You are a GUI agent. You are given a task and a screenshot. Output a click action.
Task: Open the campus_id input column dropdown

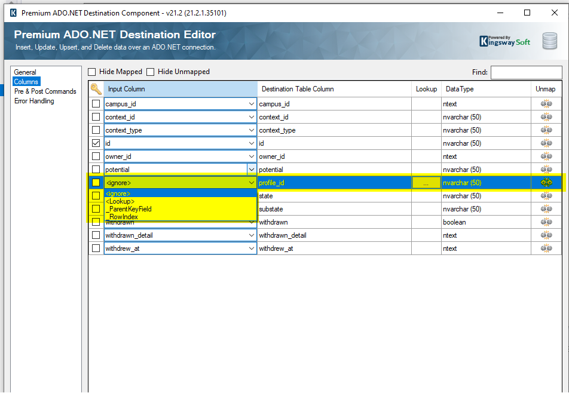click(x=252, y=104)
